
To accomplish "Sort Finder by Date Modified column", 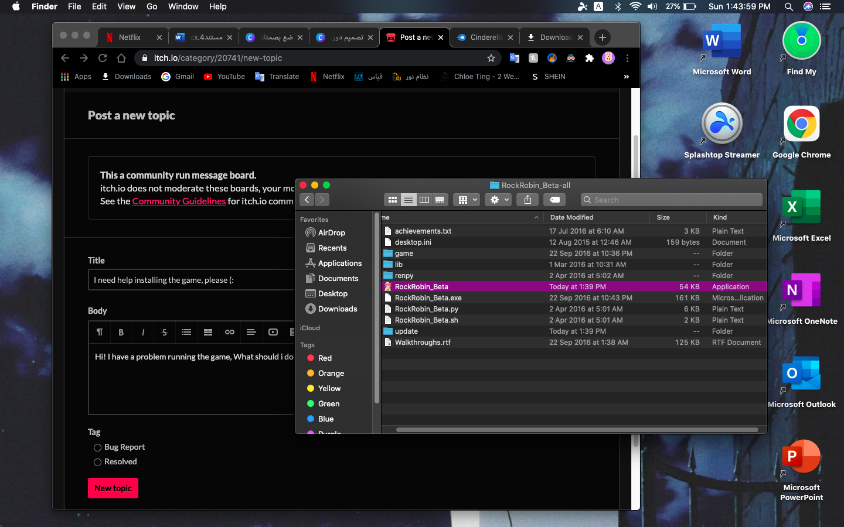I will [x=597, y=217].
